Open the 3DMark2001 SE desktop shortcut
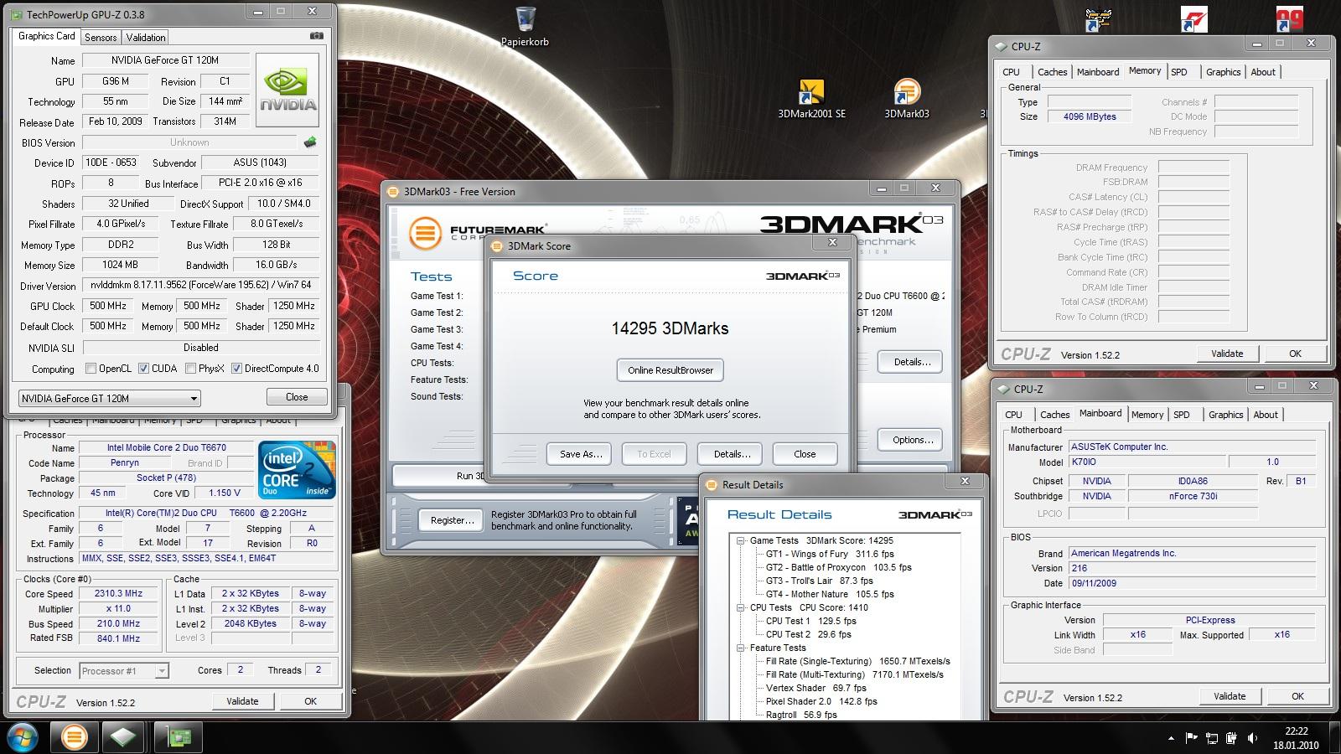Viewport: 1341px width, 754px height. tap(811, 99)
